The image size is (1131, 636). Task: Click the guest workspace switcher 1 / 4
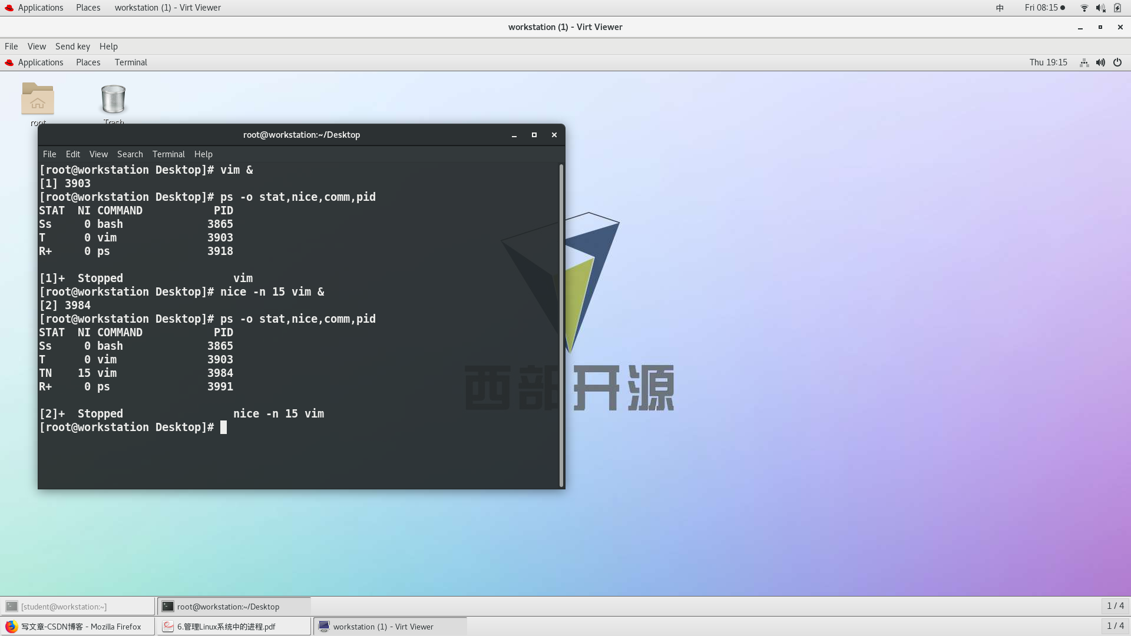(x=1115, y=606)
